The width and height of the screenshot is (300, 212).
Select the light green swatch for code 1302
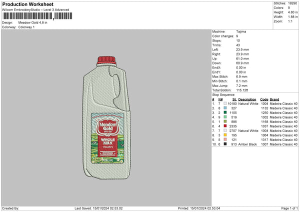[225, 117]
